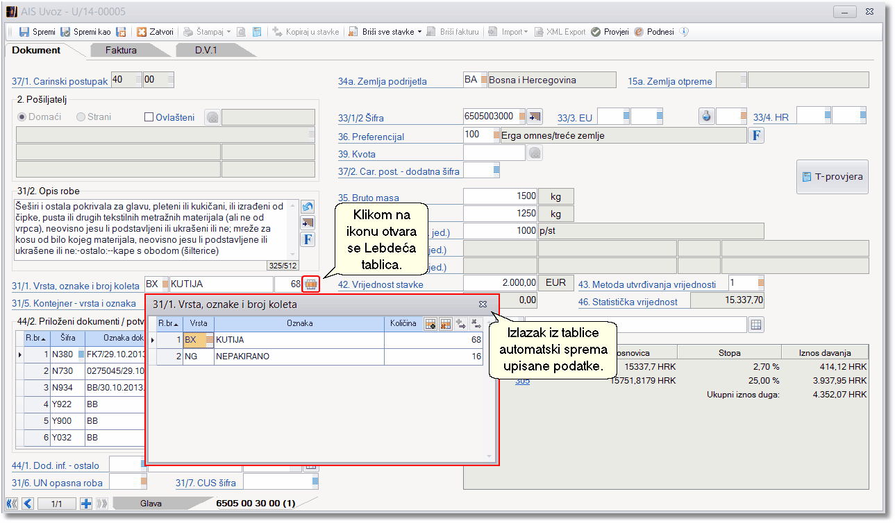This screenshot has width=895, height=523.
Task: Open the BX package type lookup in field 31/1
Action: point(165,284)
